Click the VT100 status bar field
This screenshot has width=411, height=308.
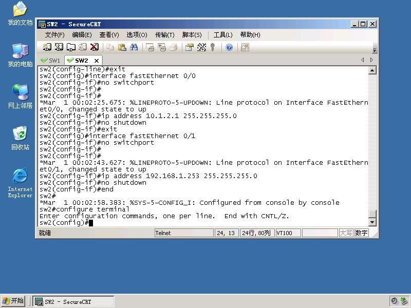point(288,233)
